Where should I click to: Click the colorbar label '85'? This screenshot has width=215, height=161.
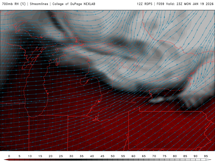(185, 156)
